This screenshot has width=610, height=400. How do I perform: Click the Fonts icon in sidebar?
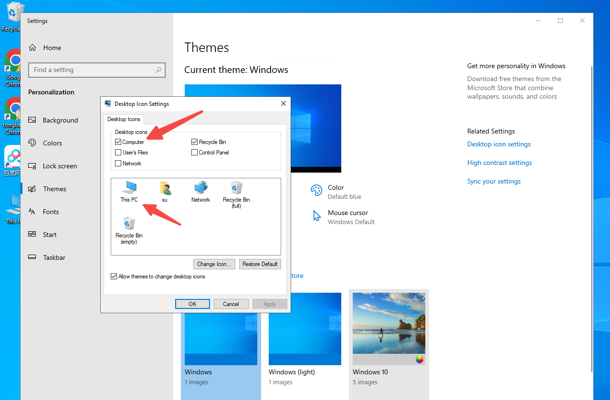pos(32,212)
